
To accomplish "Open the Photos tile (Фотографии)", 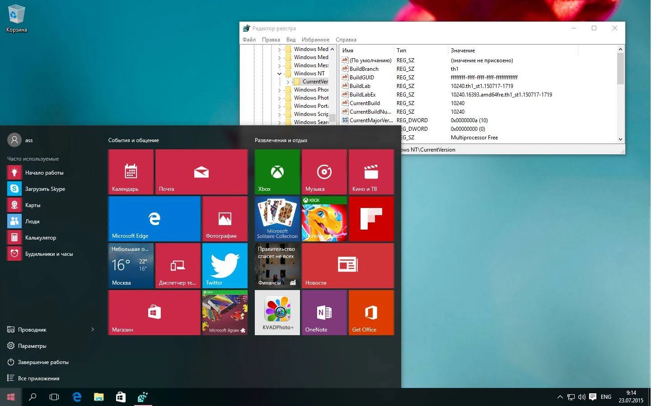I will [225, 219].
